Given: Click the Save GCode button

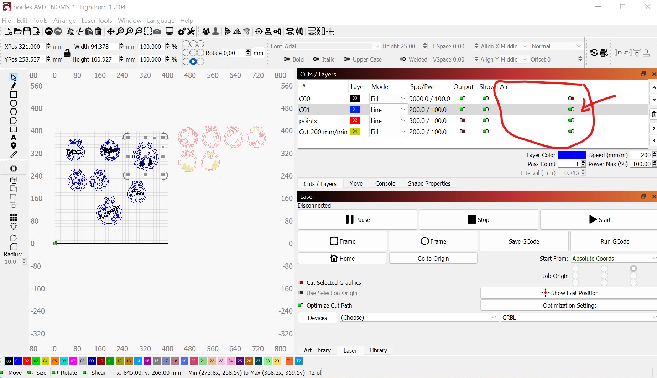Looking at the screenshot, I should [x=524, y=241].
